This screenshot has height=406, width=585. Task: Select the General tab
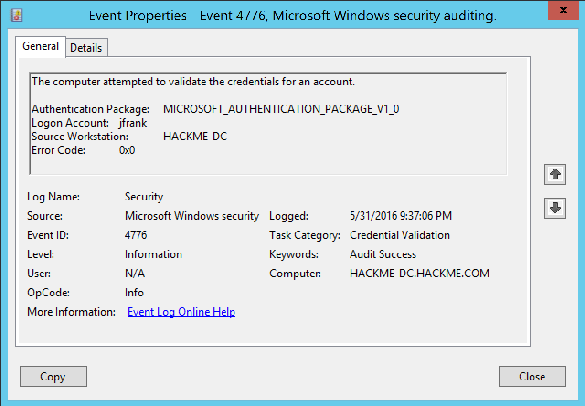pyautogui.click(x=41, y=47)
